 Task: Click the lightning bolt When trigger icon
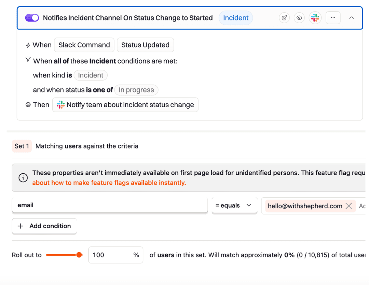tap(28, 45)
